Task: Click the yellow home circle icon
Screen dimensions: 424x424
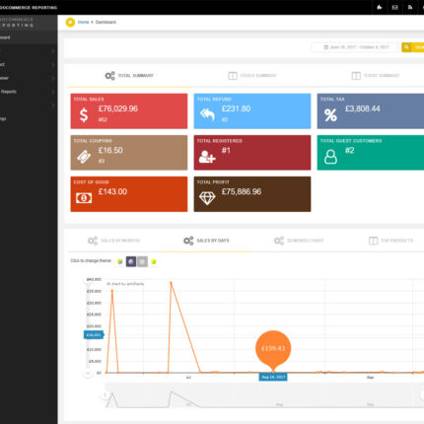Action: (x=70, y=22)
